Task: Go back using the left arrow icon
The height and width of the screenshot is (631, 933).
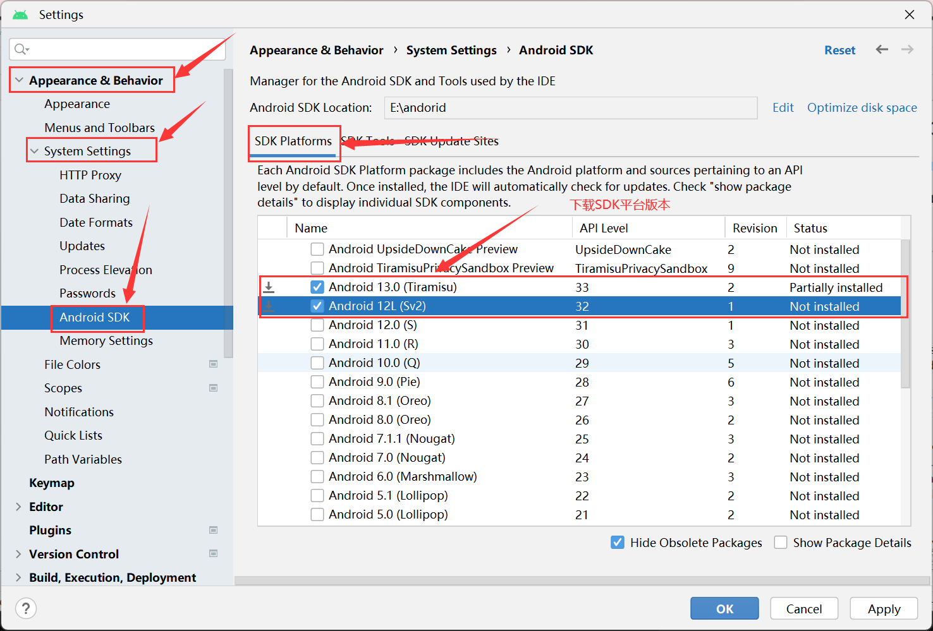Action: 882,49
